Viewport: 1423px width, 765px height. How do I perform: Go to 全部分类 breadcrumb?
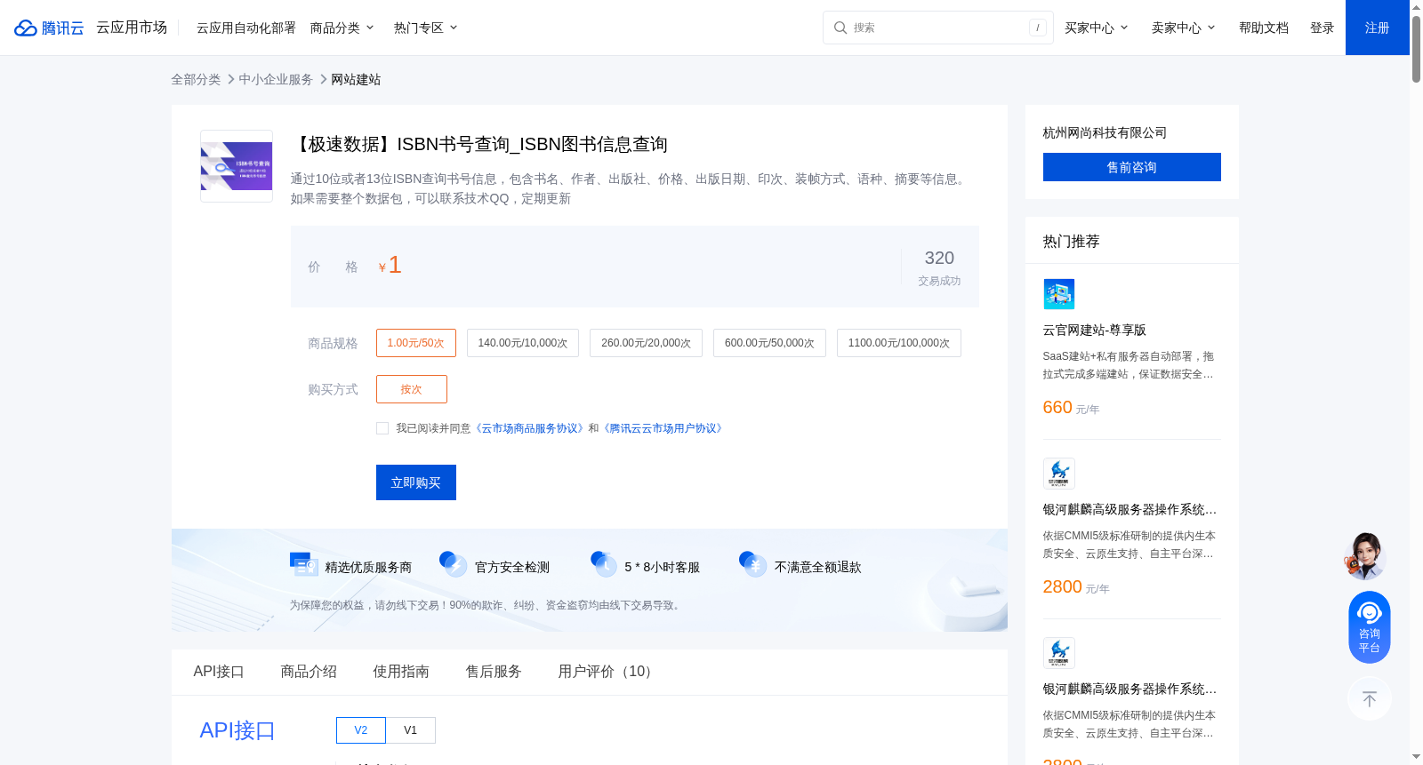[196, 79]
